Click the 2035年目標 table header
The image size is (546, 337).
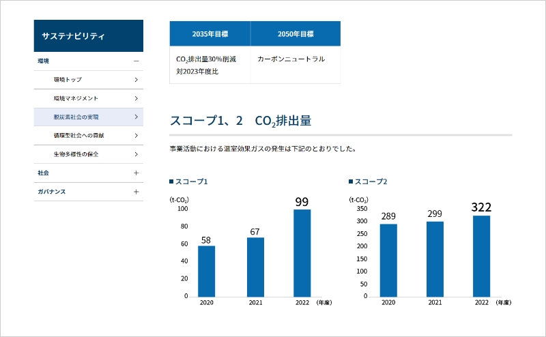(x=210, y=33)
